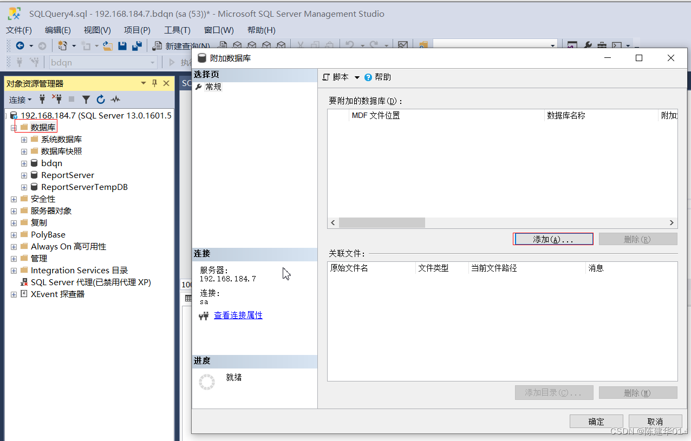This screenshot has height=441, width=691.
Task: Open the 帮助(H) menu in the menu bar
Action: click(x=261, y=30)
